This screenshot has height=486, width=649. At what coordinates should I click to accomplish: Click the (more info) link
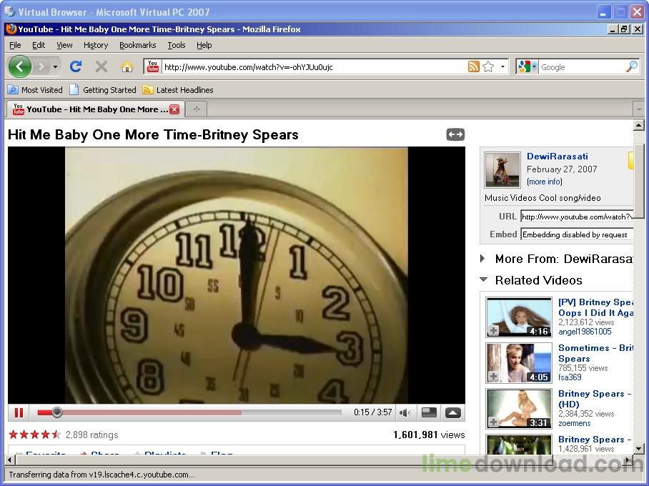(545, 182)
